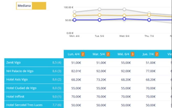This screenshot has height=108, width=172.
Task: Click the Thu. 7/4 chart axis label
Action: click(x=149, y=36)
